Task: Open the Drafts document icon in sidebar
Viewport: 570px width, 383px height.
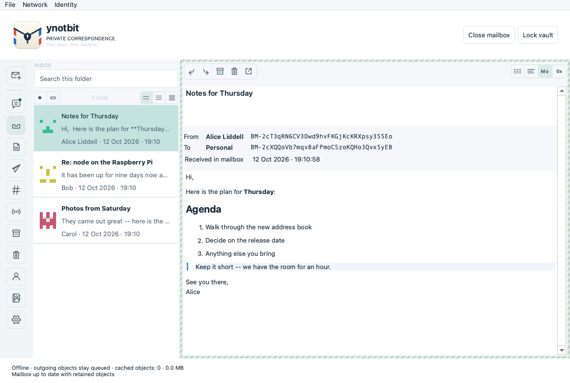Action: [x=16, y=147]
